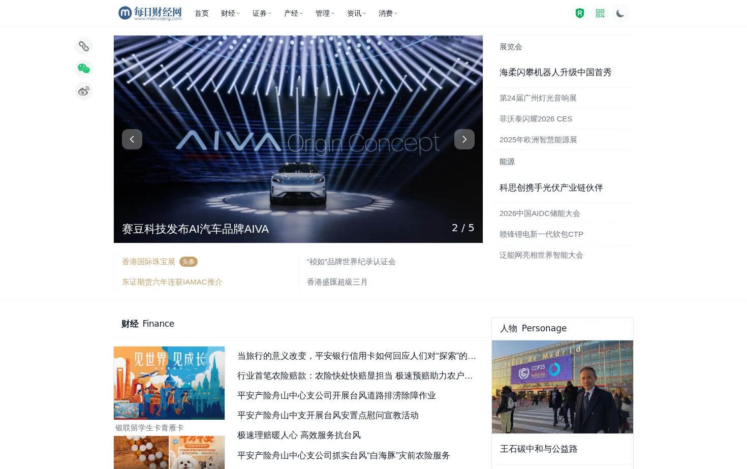The width and height of the screenshot is (747, 469).
Task: Share via the Weibo icon
Action: pyautogui.click(x=84, y=91)
